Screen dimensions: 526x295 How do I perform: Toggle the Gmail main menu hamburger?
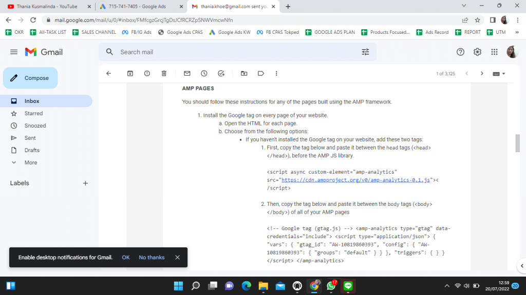pyautogui.click(x=14, y=52)
